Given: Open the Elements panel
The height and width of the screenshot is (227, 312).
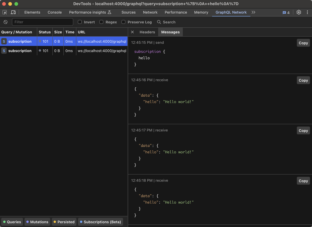Looking at the screenshot, I should (x=32, y=12).
